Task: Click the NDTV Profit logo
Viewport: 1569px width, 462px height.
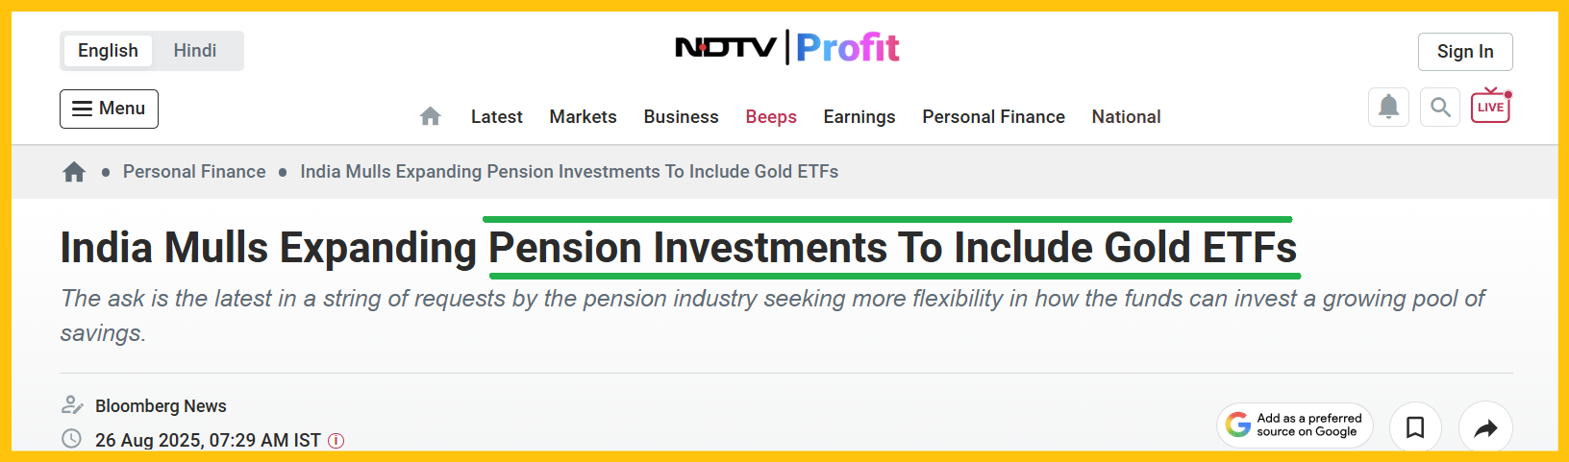Action: [x=786, y=47]
